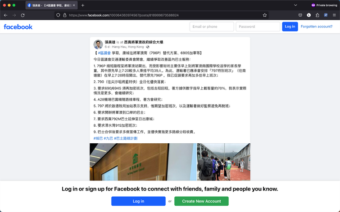This screenshot has width=340, height=212.
Task: Click the post line about A28 airport bus
Action: 128,100
